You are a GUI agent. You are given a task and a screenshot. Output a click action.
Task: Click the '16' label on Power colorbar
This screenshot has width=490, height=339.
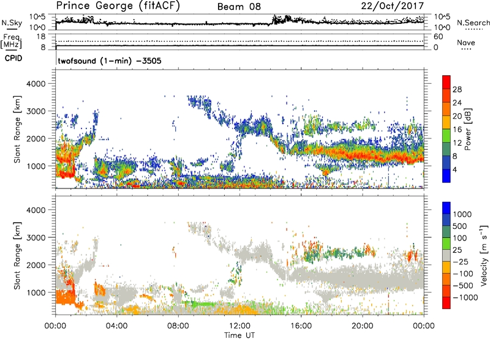pyautogui.click(x=457, y=130)
